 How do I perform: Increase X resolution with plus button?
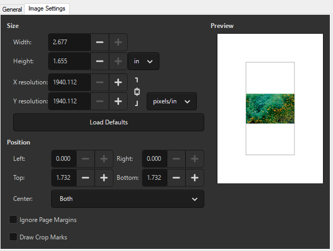[118, 82]
